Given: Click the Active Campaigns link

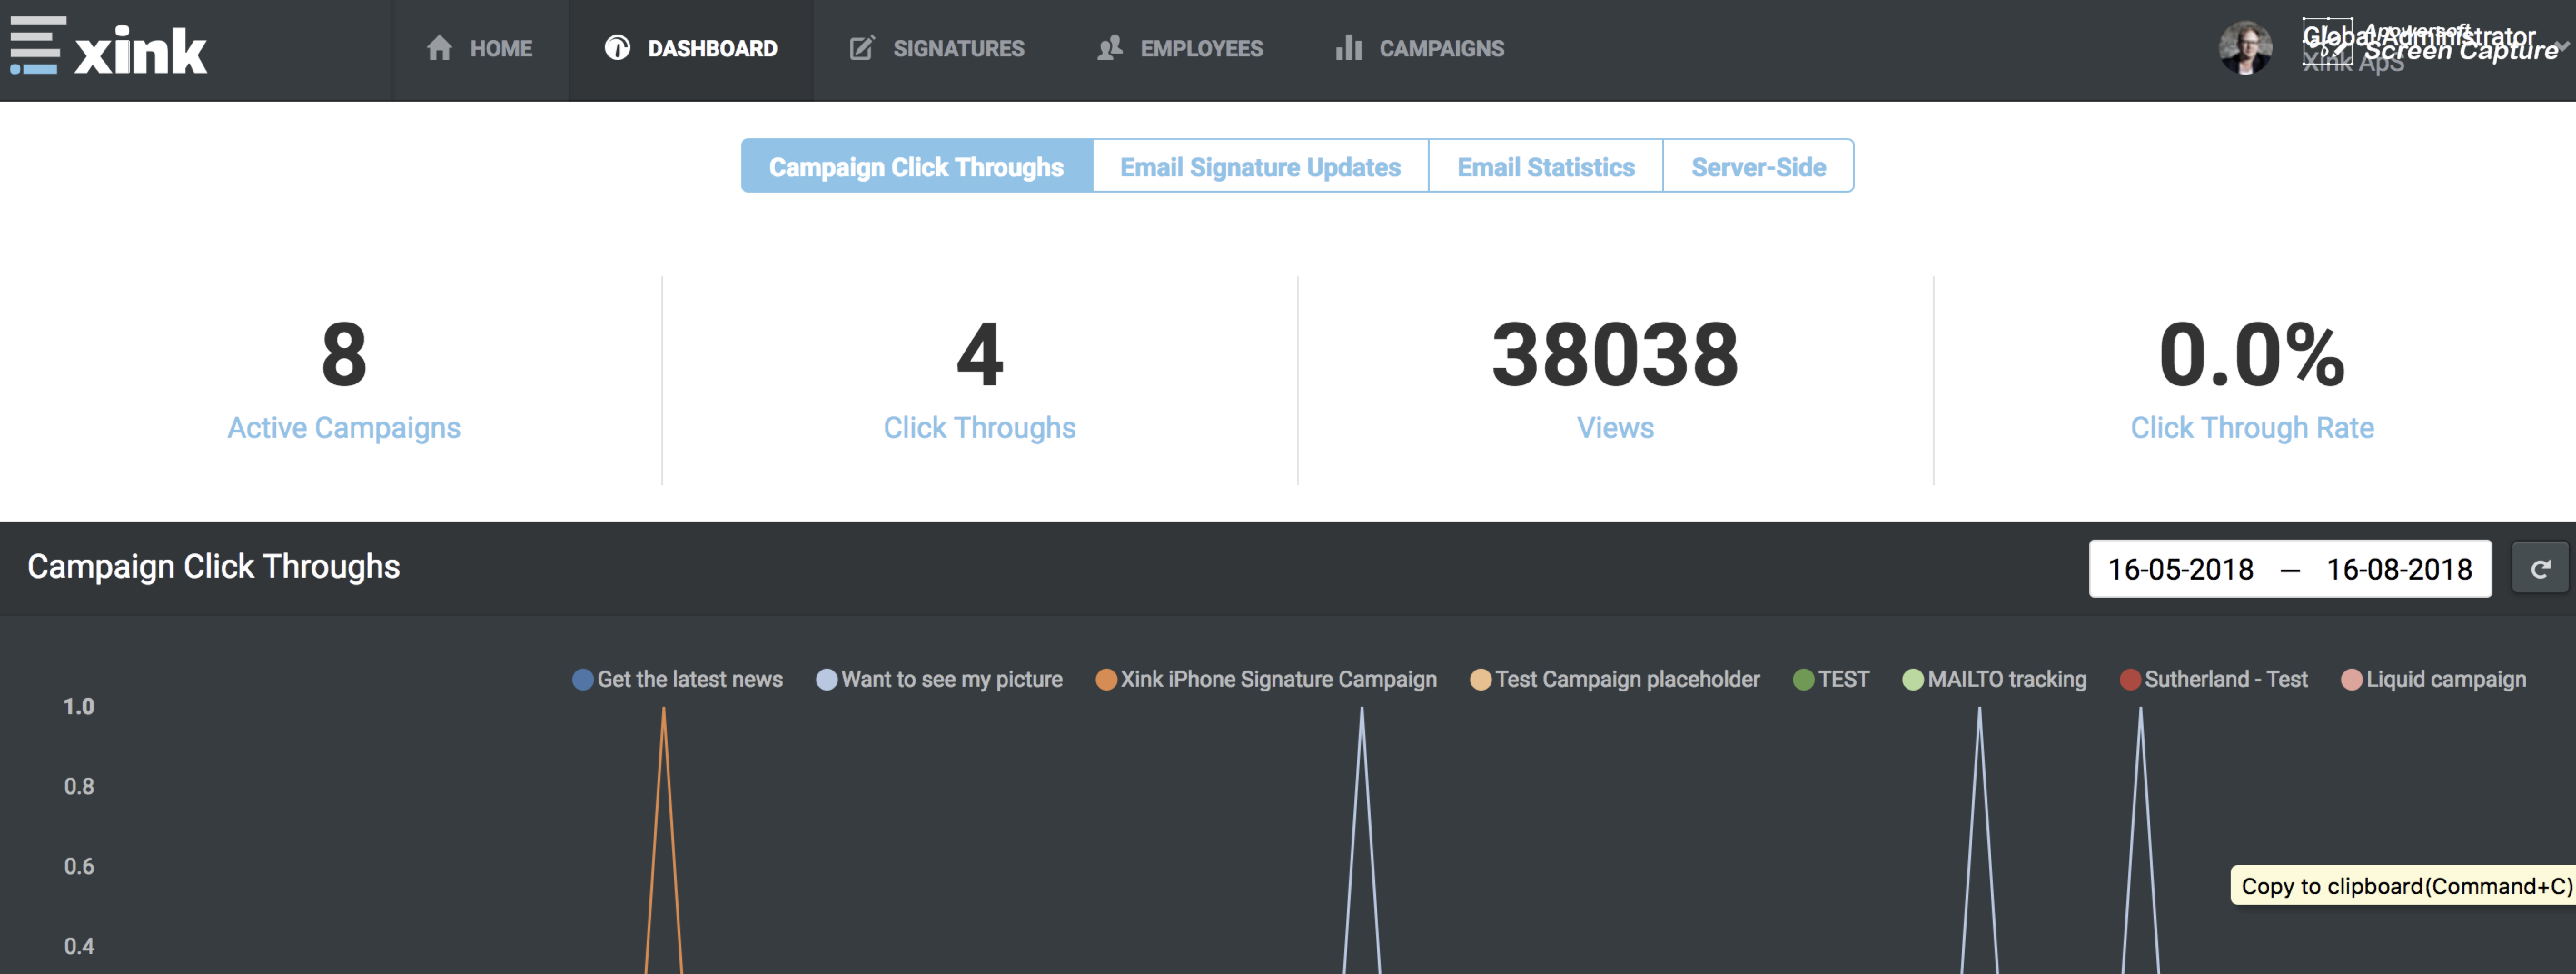Looking at the screenshot, I should click(x=344, y=428).
